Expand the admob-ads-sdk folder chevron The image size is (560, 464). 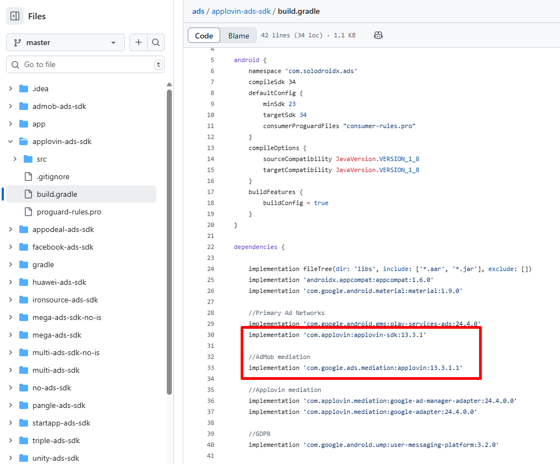coord(10,106)
